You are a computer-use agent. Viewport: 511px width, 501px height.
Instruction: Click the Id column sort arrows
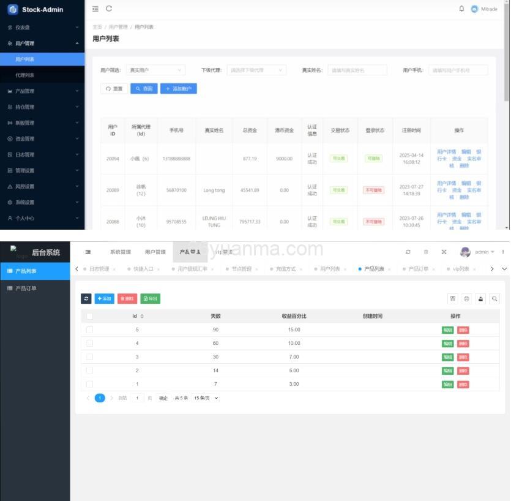click(x=142, y=316)
